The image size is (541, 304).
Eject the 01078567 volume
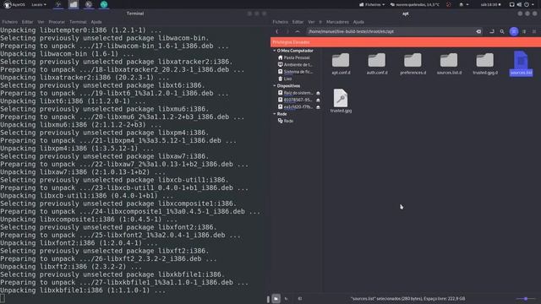click(x=318, y=100)
